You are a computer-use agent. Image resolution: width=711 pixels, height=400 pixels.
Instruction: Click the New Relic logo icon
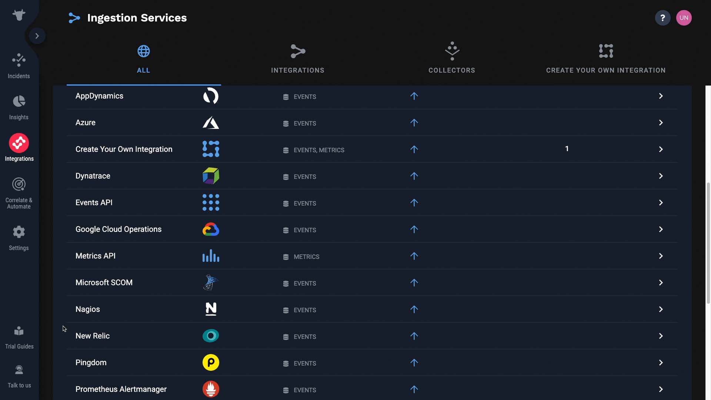pyautogui.click(x=211, y=336)
